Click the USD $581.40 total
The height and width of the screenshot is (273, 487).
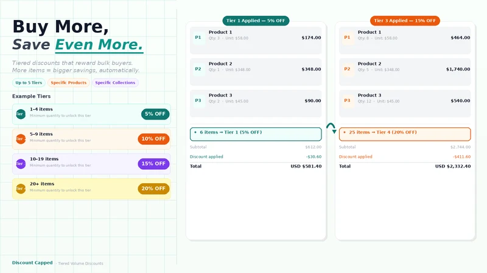pyautogui.click(x=306, y=166)
